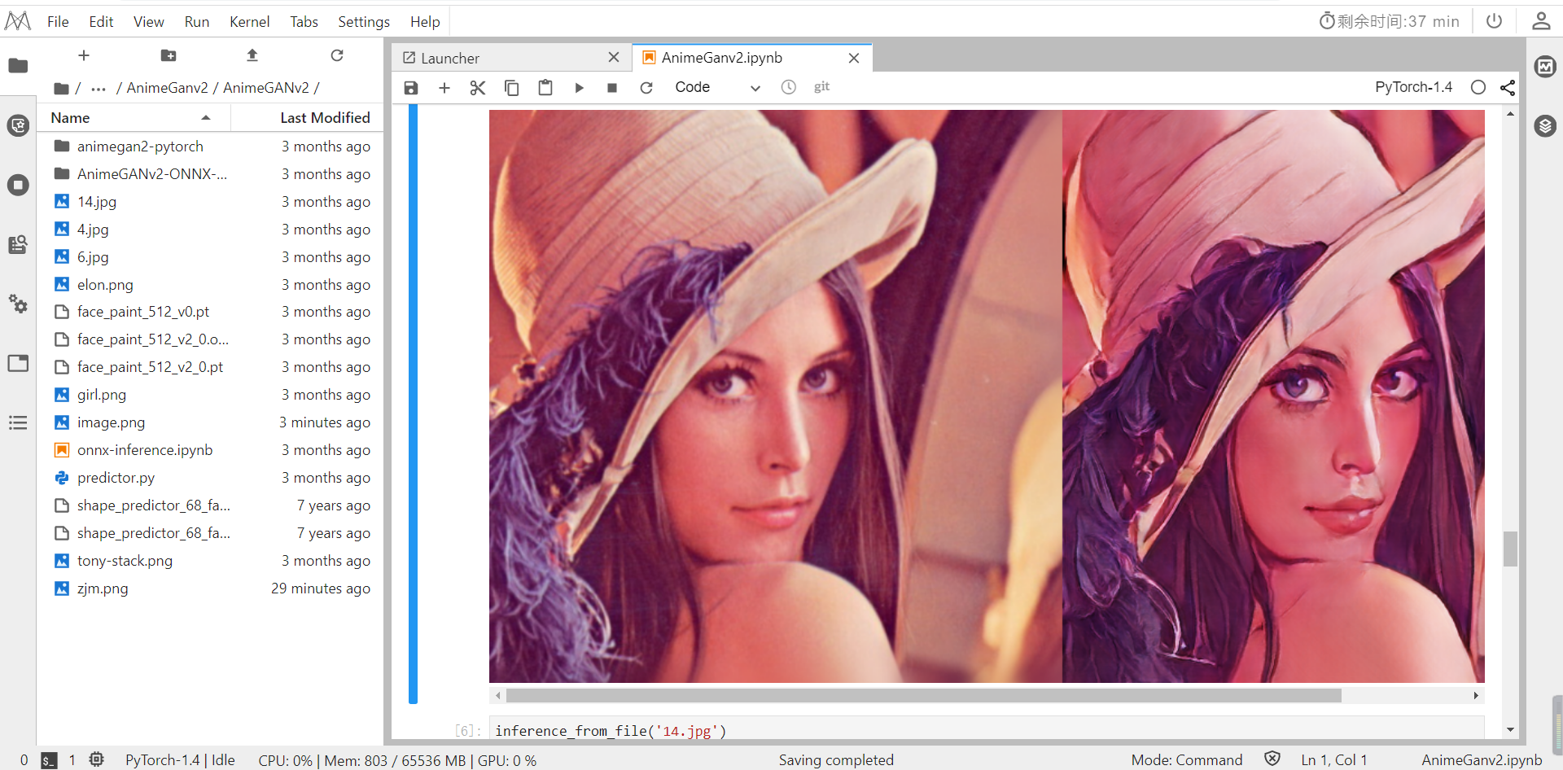Viewport: 1563px width, 770px height.
Task: Run the selected cell with play icon
Action: (x=579, y=88)
